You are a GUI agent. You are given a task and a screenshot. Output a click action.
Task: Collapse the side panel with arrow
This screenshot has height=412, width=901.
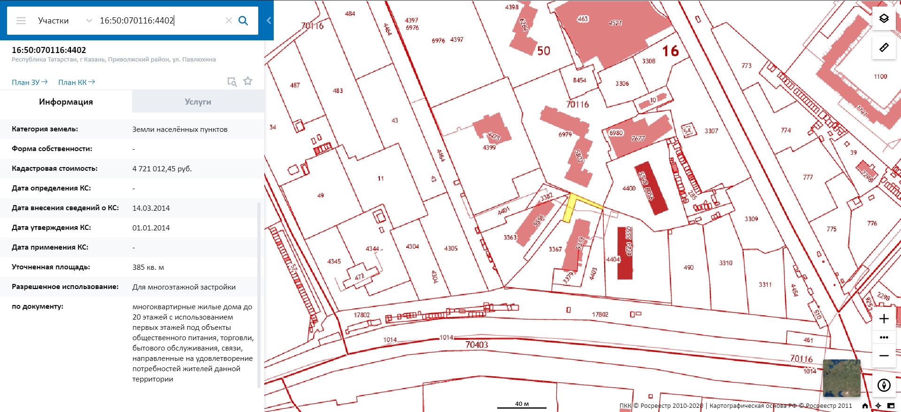(x=269, y=20)
